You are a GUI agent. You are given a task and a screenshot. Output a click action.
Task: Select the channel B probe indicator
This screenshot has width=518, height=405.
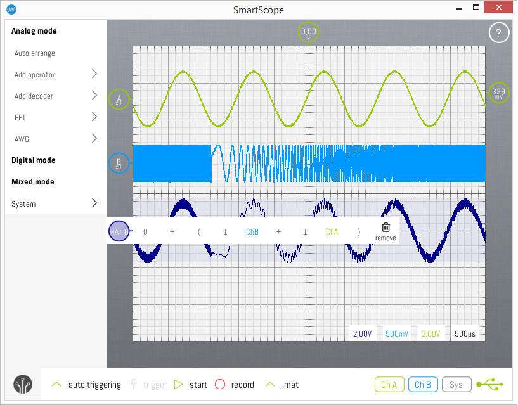click(x=119, y=164)
